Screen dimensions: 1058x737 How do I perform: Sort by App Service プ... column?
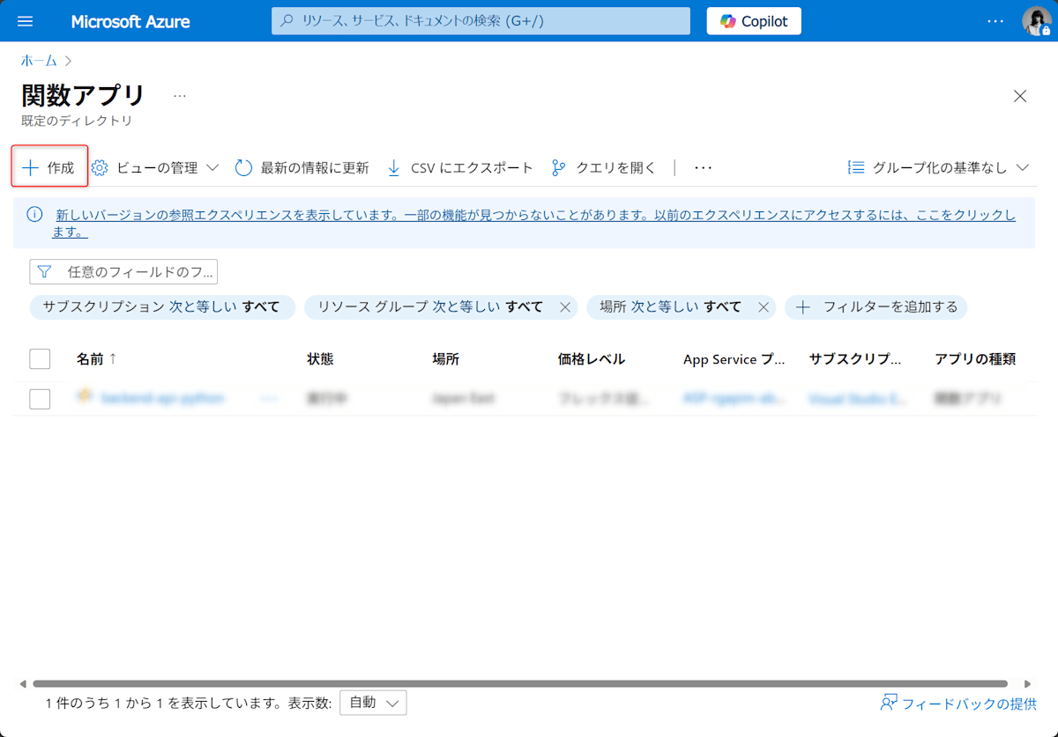(x=734, y=358)
